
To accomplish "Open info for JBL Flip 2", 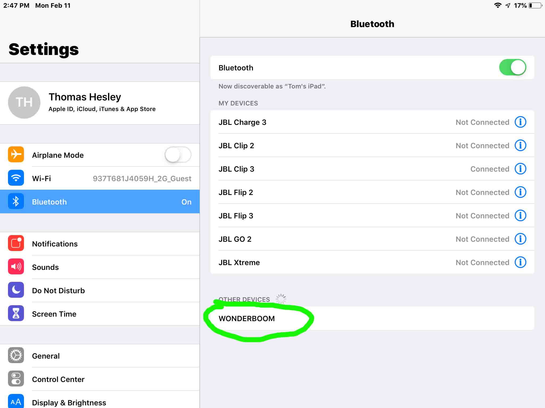I will click(520, 192).
